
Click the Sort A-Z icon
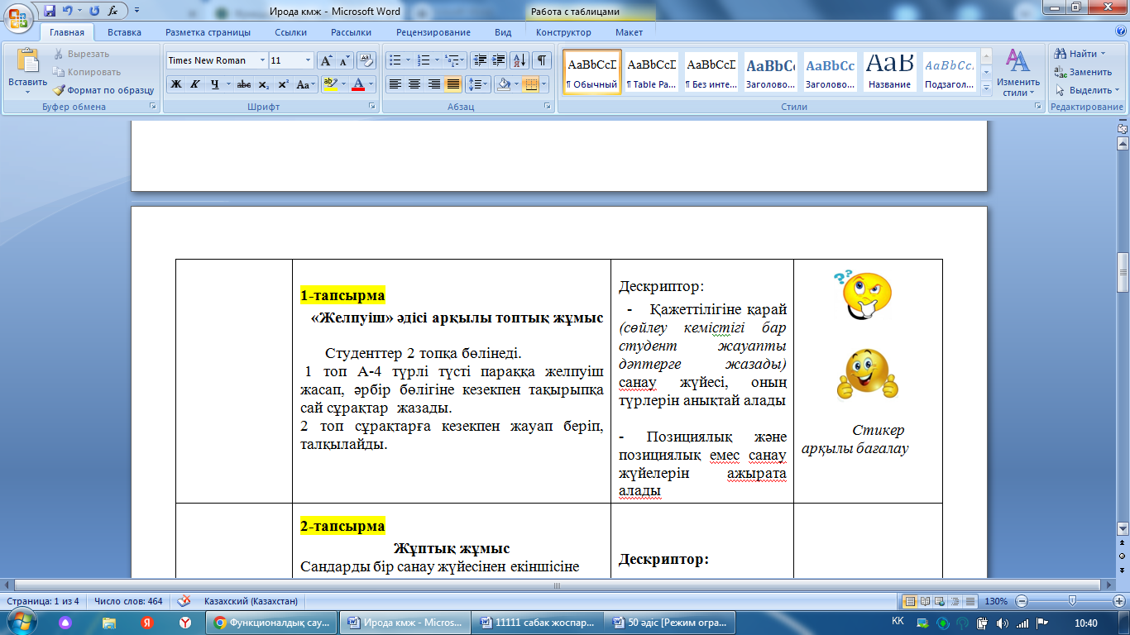click(520, 60)
